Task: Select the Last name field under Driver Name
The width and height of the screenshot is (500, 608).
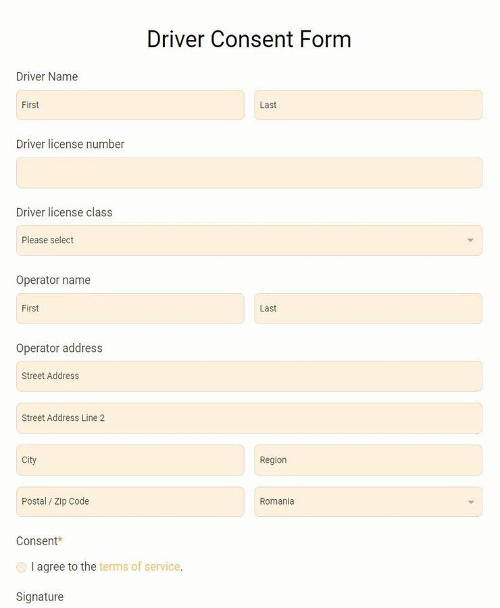Action: coord(368,105)
